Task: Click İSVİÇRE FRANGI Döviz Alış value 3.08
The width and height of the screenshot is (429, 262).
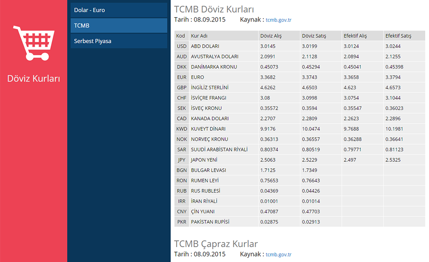Action: tap(265, 98)
